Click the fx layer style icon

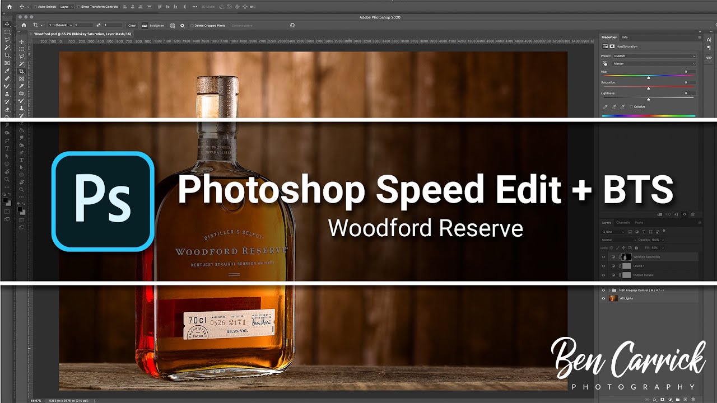tap(655, 400)
